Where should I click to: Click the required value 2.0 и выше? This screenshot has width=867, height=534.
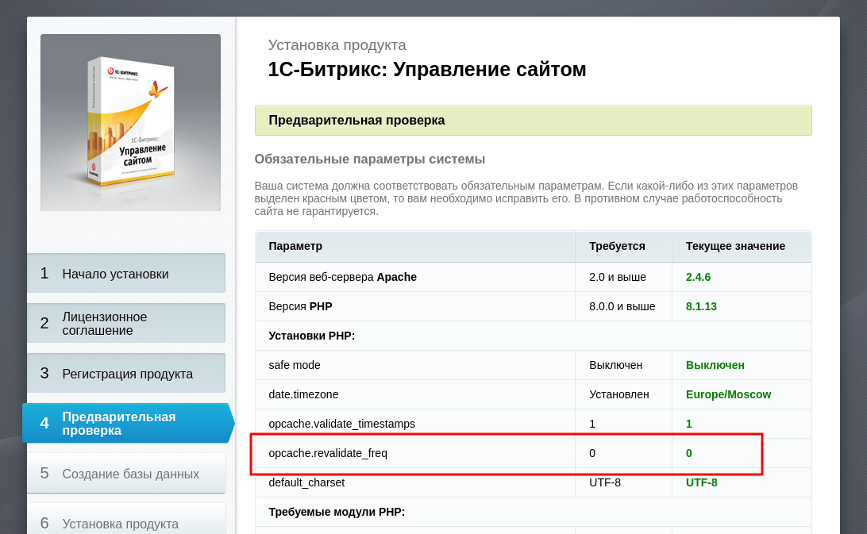click(617, 277)
